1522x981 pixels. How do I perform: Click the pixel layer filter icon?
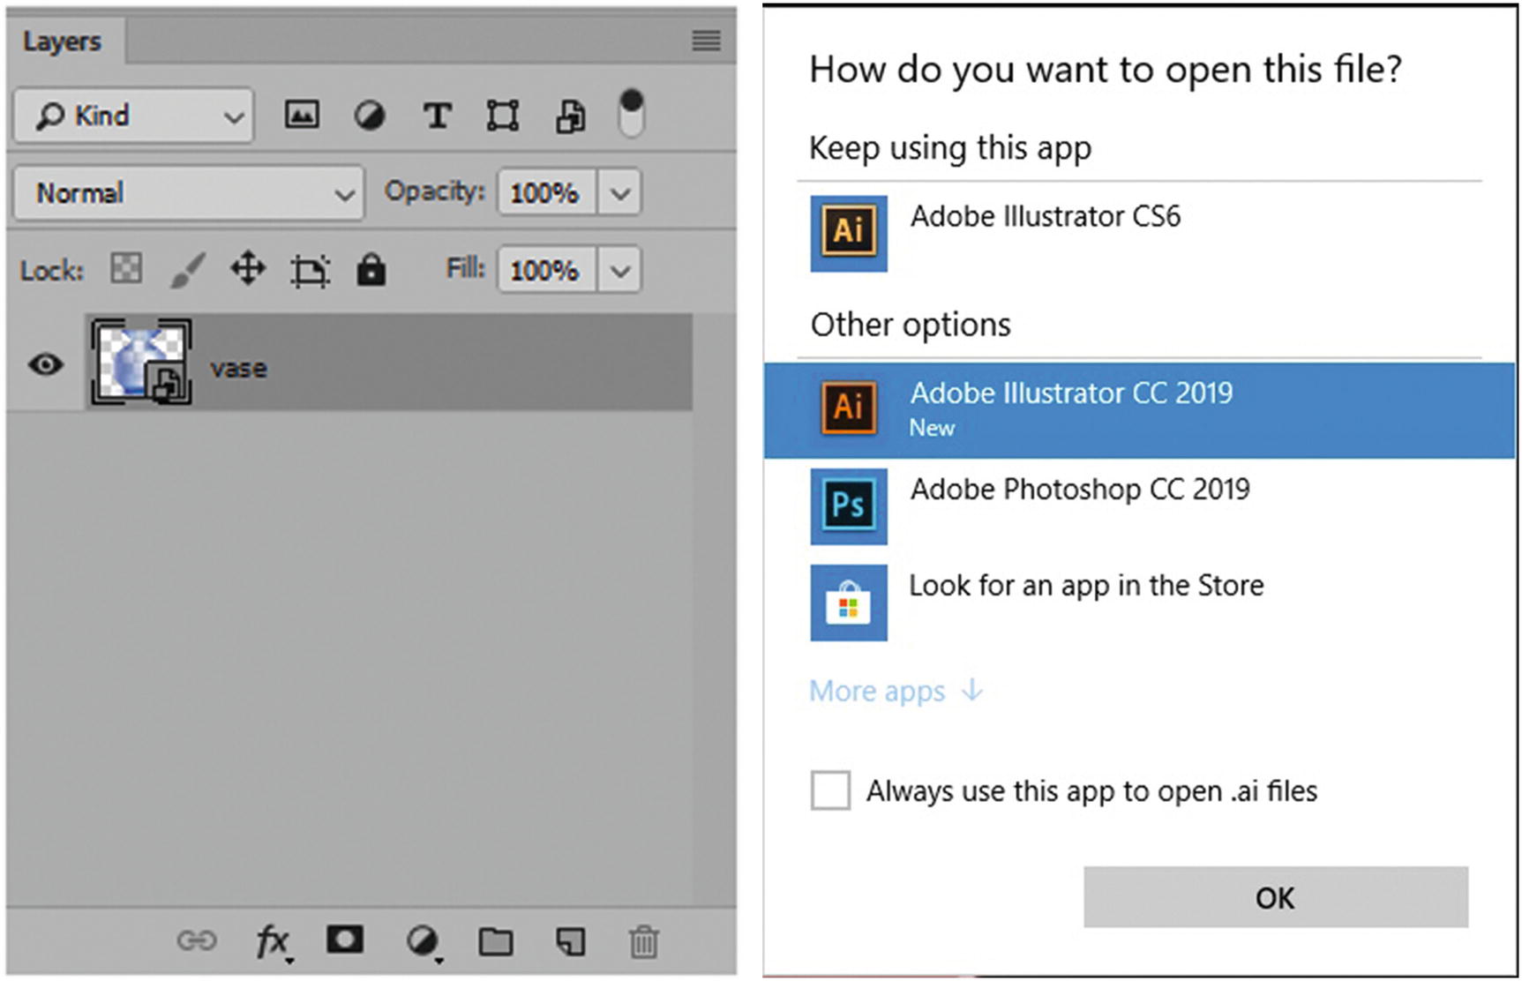click(x=302, y=116)
